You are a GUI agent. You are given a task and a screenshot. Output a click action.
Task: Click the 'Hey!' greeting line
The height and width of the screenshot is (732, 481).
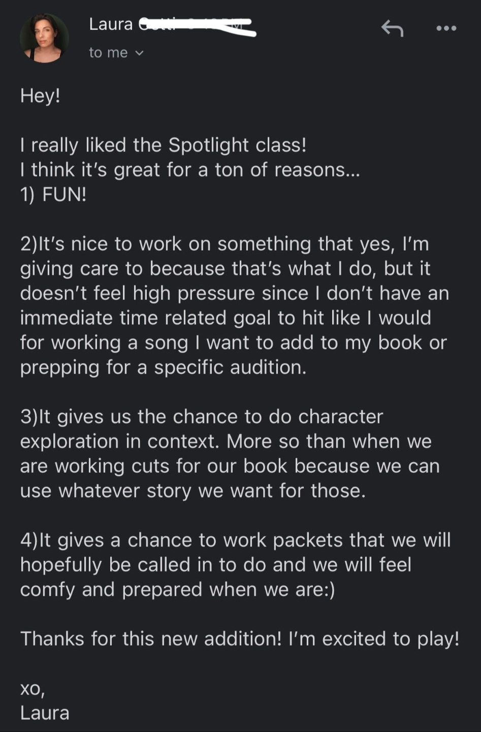(40, 96)
